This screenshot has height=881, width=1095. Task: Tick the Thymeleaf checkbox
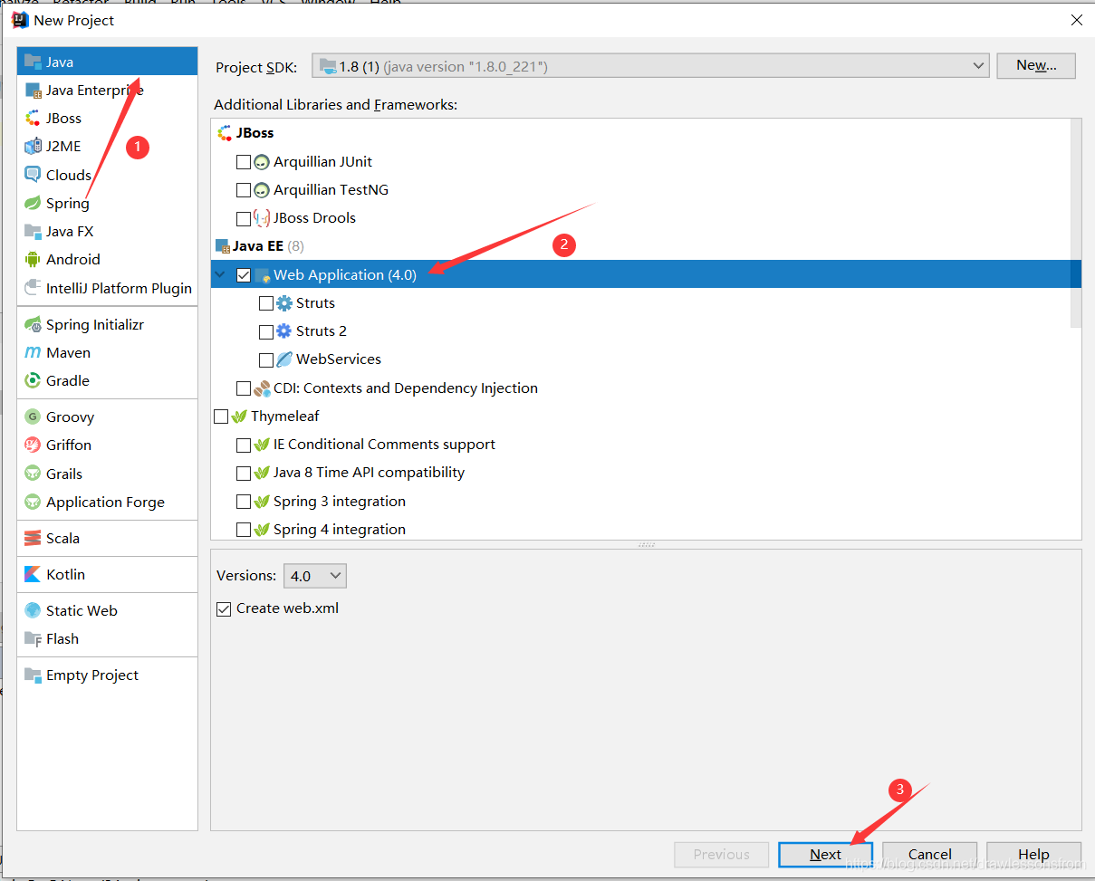point(221,416)
